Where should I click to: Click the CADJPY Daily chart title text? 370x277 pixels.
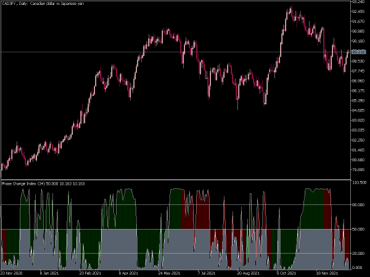click(43, 4)
